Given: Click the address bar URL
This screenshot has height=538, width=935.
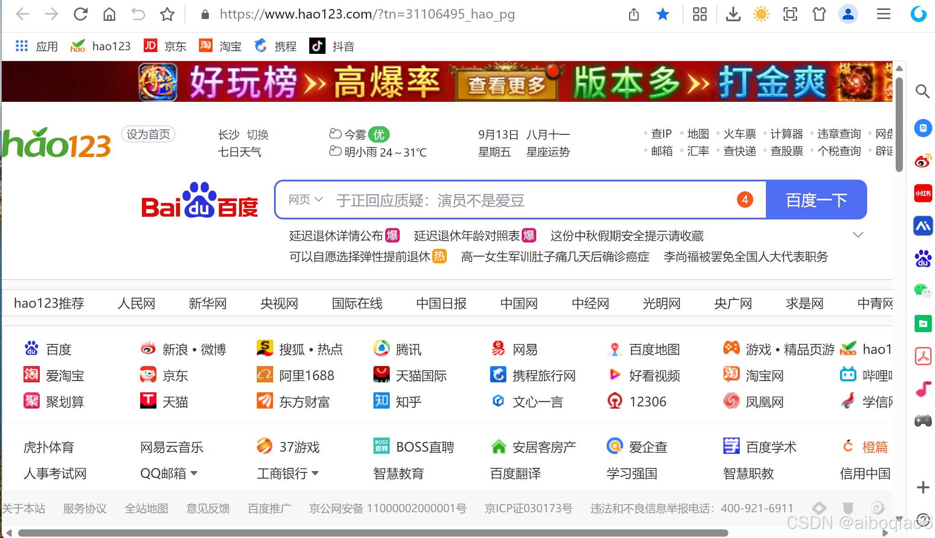Looking at the screenshot, I should 367,14.
